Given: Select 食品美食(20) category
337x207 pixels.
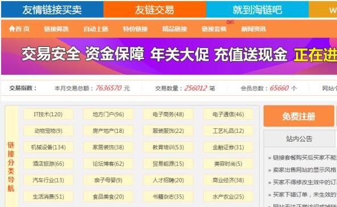Looking at the screenshot, I should pos(108,196).
